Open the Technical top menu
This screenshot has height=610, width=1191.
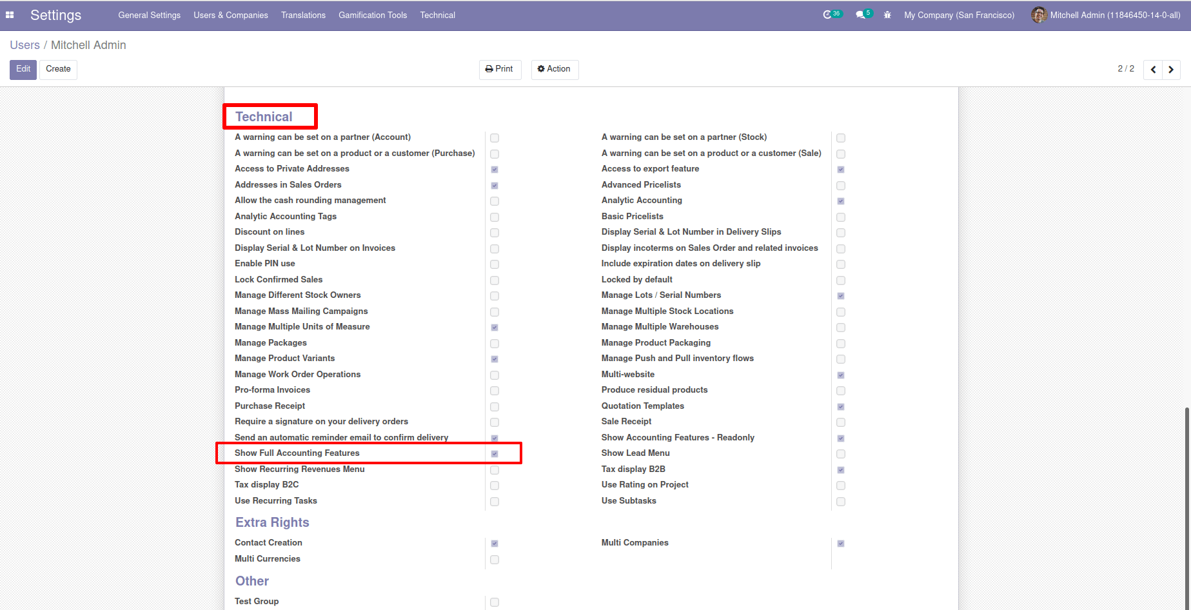[437, 15]
